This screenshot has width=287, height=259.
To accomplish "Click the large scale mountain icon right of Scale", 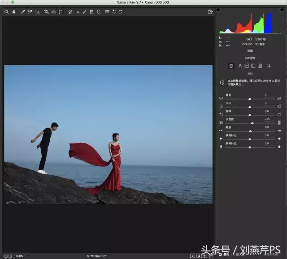I will coord(279,130).
